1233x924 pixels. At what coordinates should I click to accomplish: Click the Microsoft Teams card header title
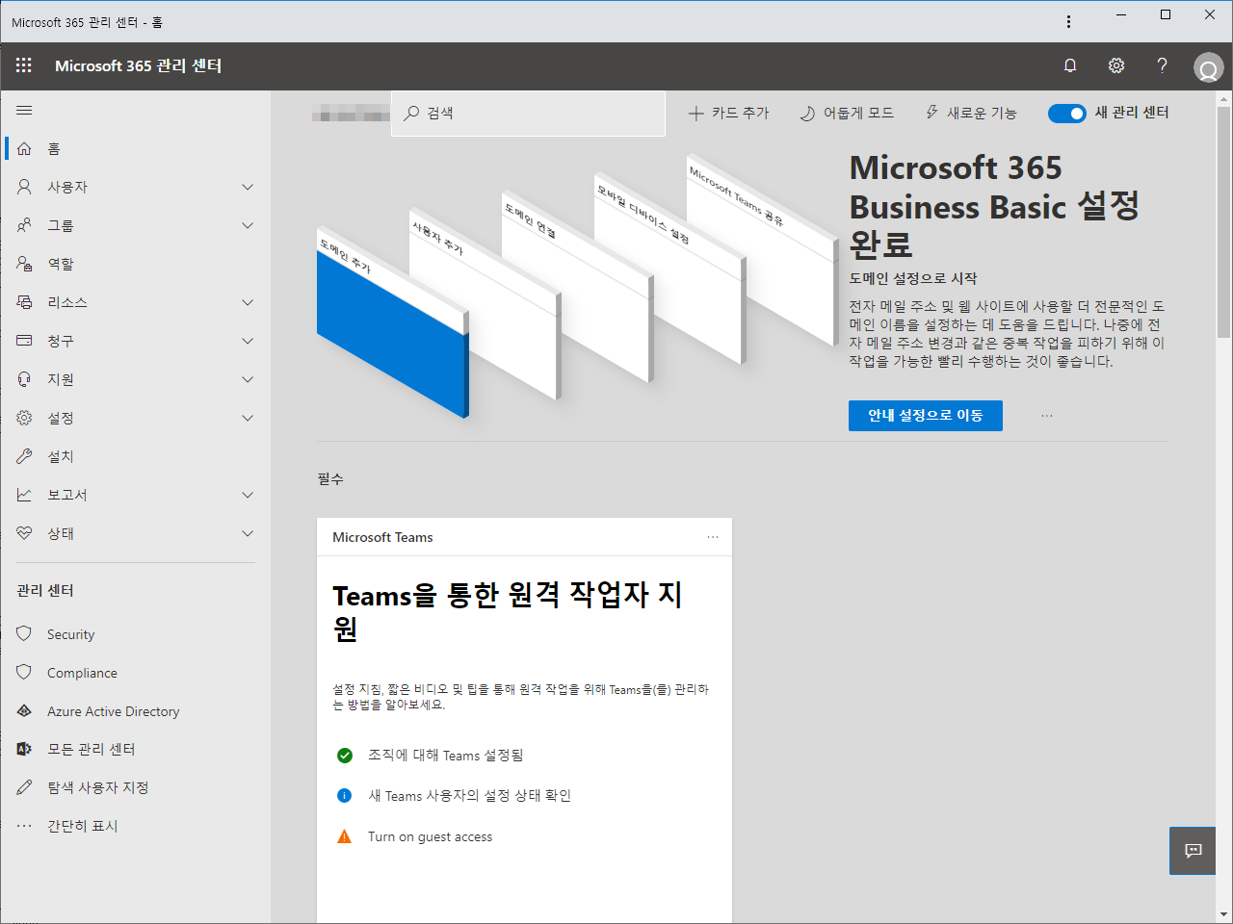[x=382, y=537]
